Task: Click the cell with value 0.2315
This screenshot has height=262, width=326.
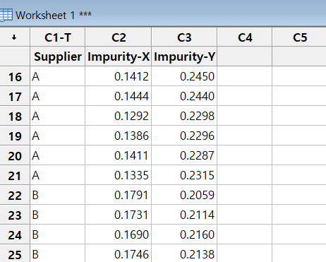Action: (184, 175)
